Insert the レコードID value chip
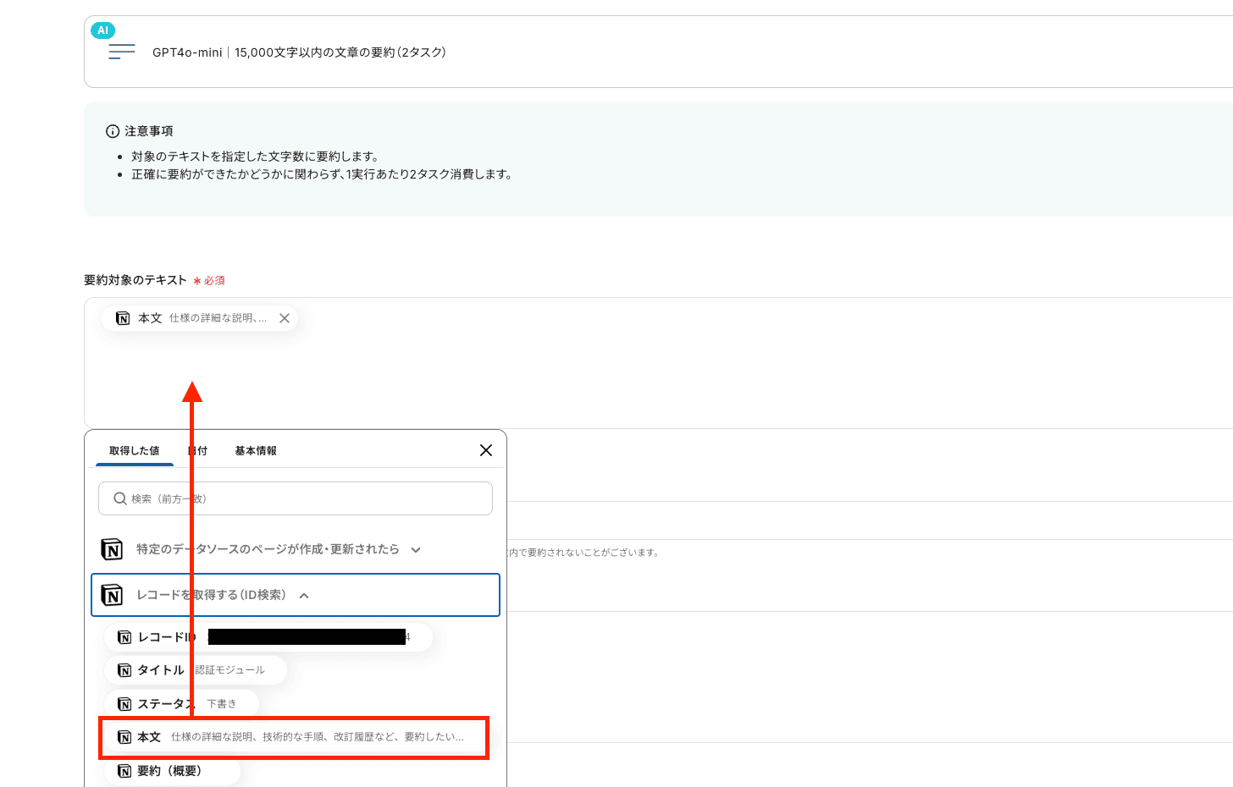Image resolution: width=1233 pixels, height=787 pixels. (x=268, y=637)
